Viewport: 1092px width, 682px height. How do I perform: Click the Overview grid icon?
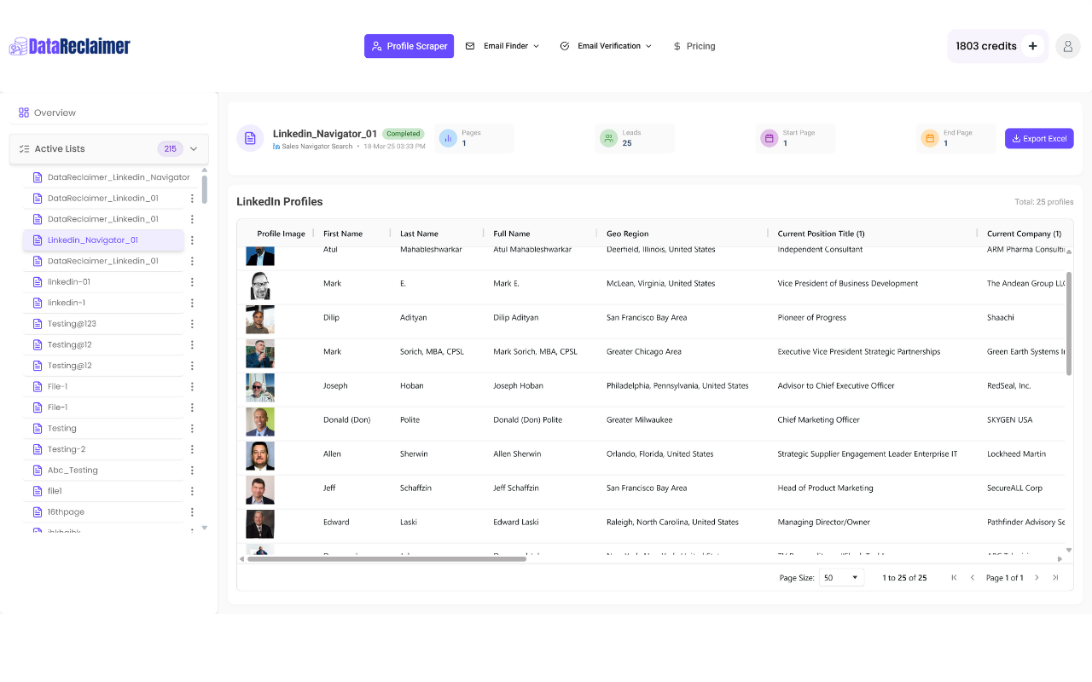tap(24, 113)
